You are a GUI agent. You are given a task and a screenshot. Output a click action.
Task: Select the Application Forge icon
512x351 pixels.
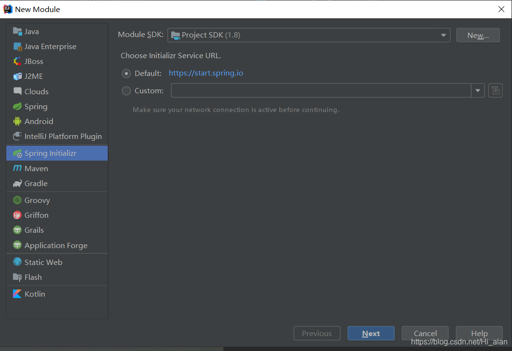pos(17,245)
